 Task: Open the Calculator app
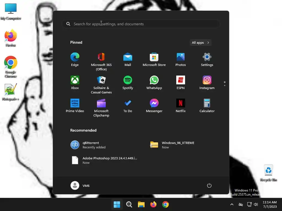pyautogui.click(x=207, y=106)
